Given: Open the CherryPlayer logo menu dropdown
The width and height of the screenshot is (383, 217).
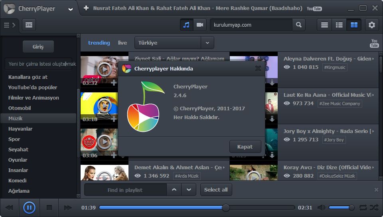Looking at the screenshot, I should pyautogui.click(x=70, y=9).
